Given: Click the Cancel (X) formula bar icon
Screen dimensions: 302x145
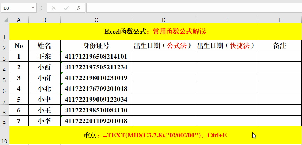Looking at the screenshot, I should tap(54, 8).
